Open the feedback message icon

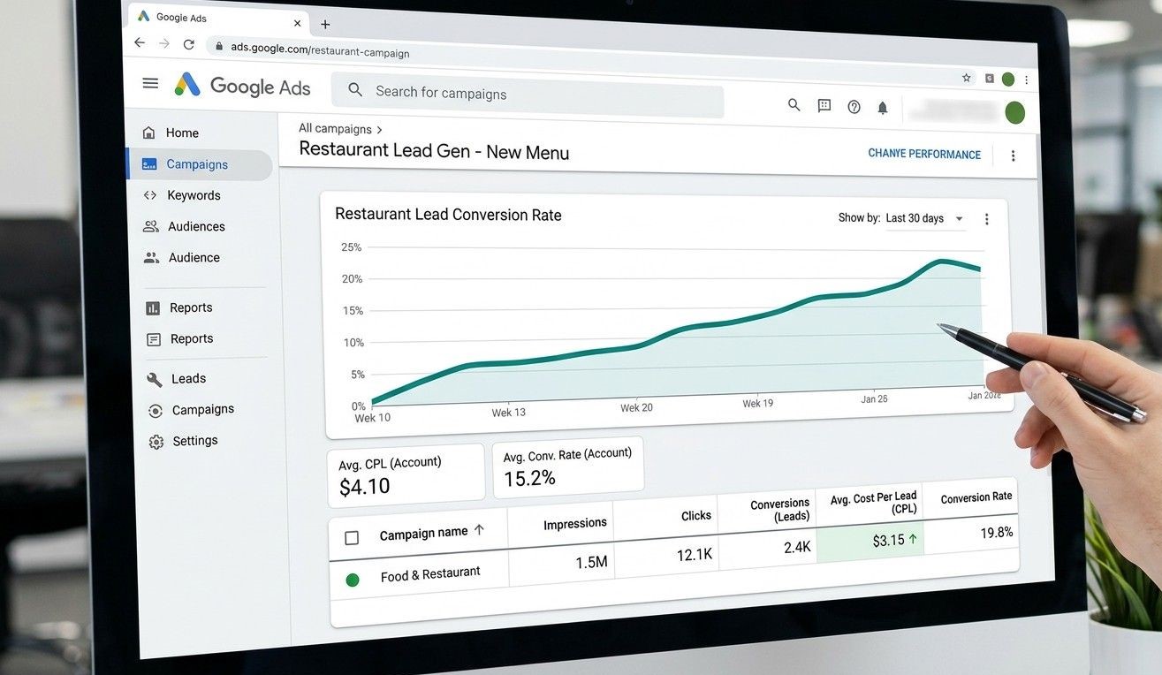[824, 106]
